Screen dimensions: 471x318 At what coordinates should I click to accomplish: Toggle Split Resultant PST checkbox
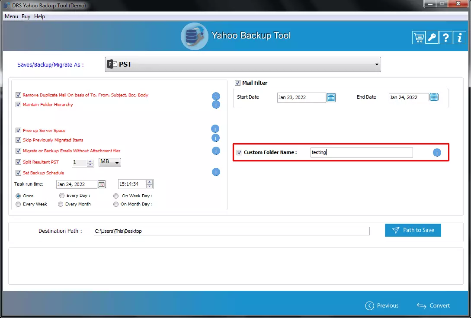point(18,162)
